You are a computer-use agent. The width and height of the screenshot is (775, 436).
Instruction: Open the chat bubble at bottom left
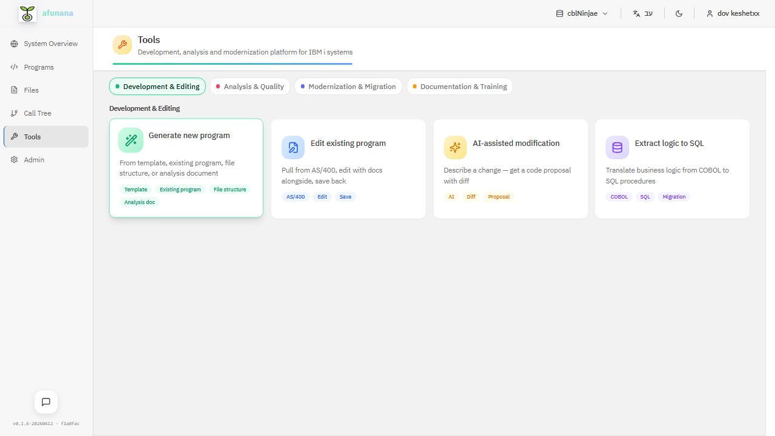click(45, 401)
